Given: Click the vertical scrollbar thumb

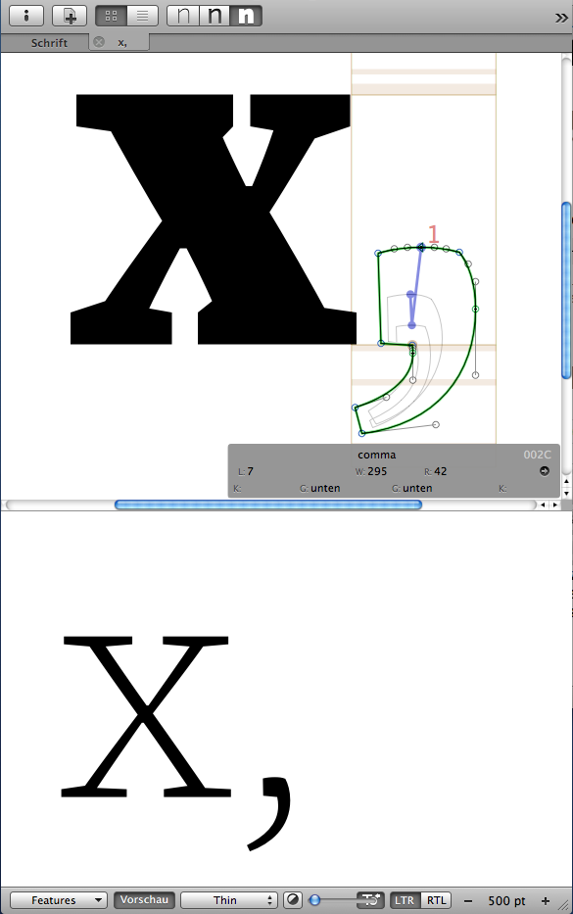Looking at the screenshot, I should pyautogui.click(x=566, y=290).
